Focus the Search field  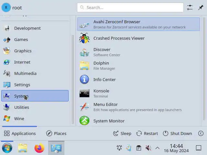point(130,7)
